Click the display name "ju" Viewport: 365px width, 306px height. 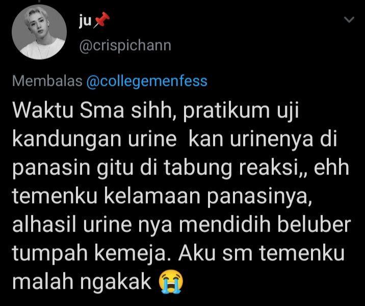(x=85, y=21)
